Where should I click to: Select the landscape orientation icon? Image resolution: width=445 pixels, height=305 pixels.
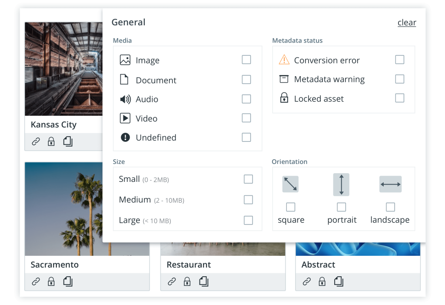coord(390,184)
